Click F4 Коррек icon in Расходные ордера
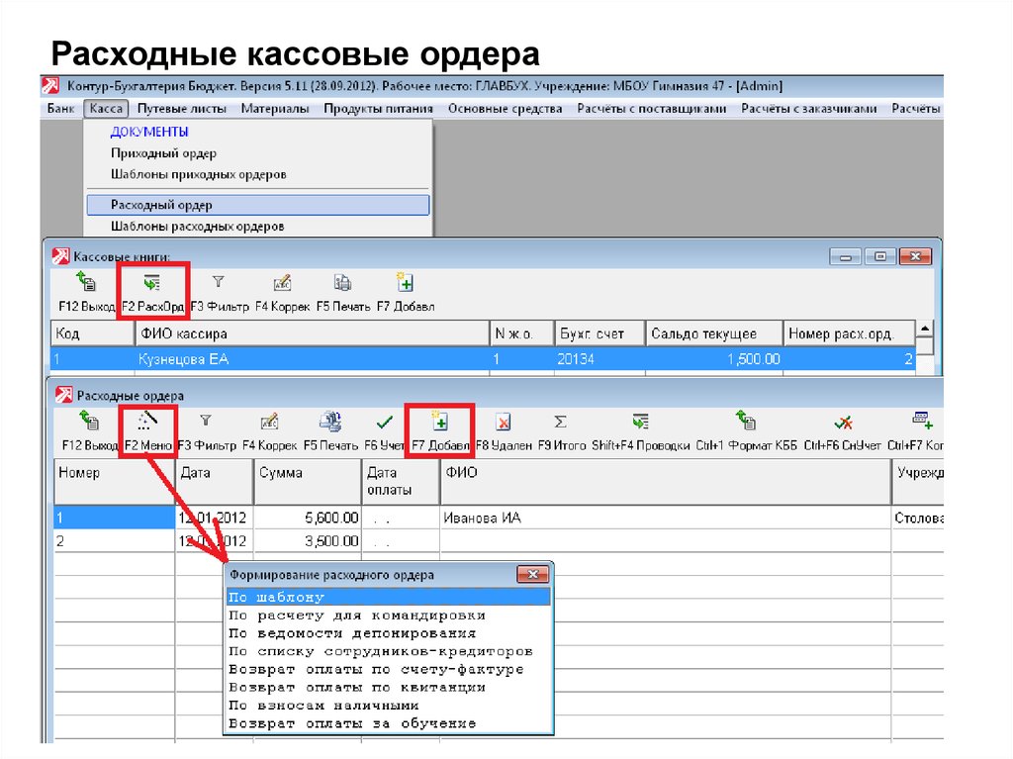The image size is (1013, 759). (x=268, y=424)
